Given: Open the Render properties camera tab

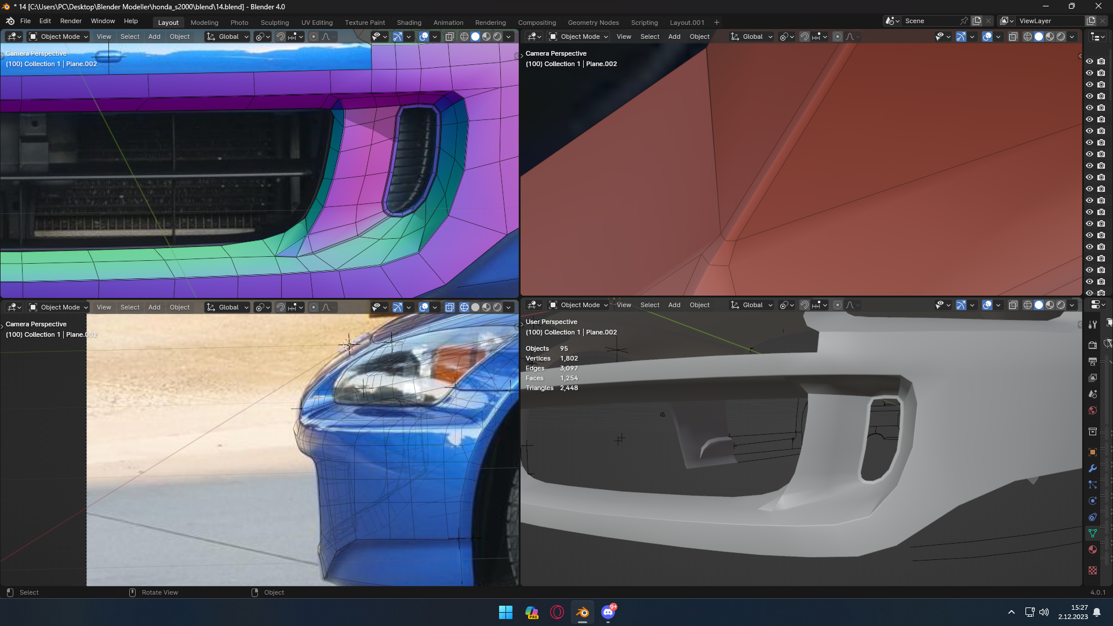Looking at the screenshot, I should coord(1093,345).
